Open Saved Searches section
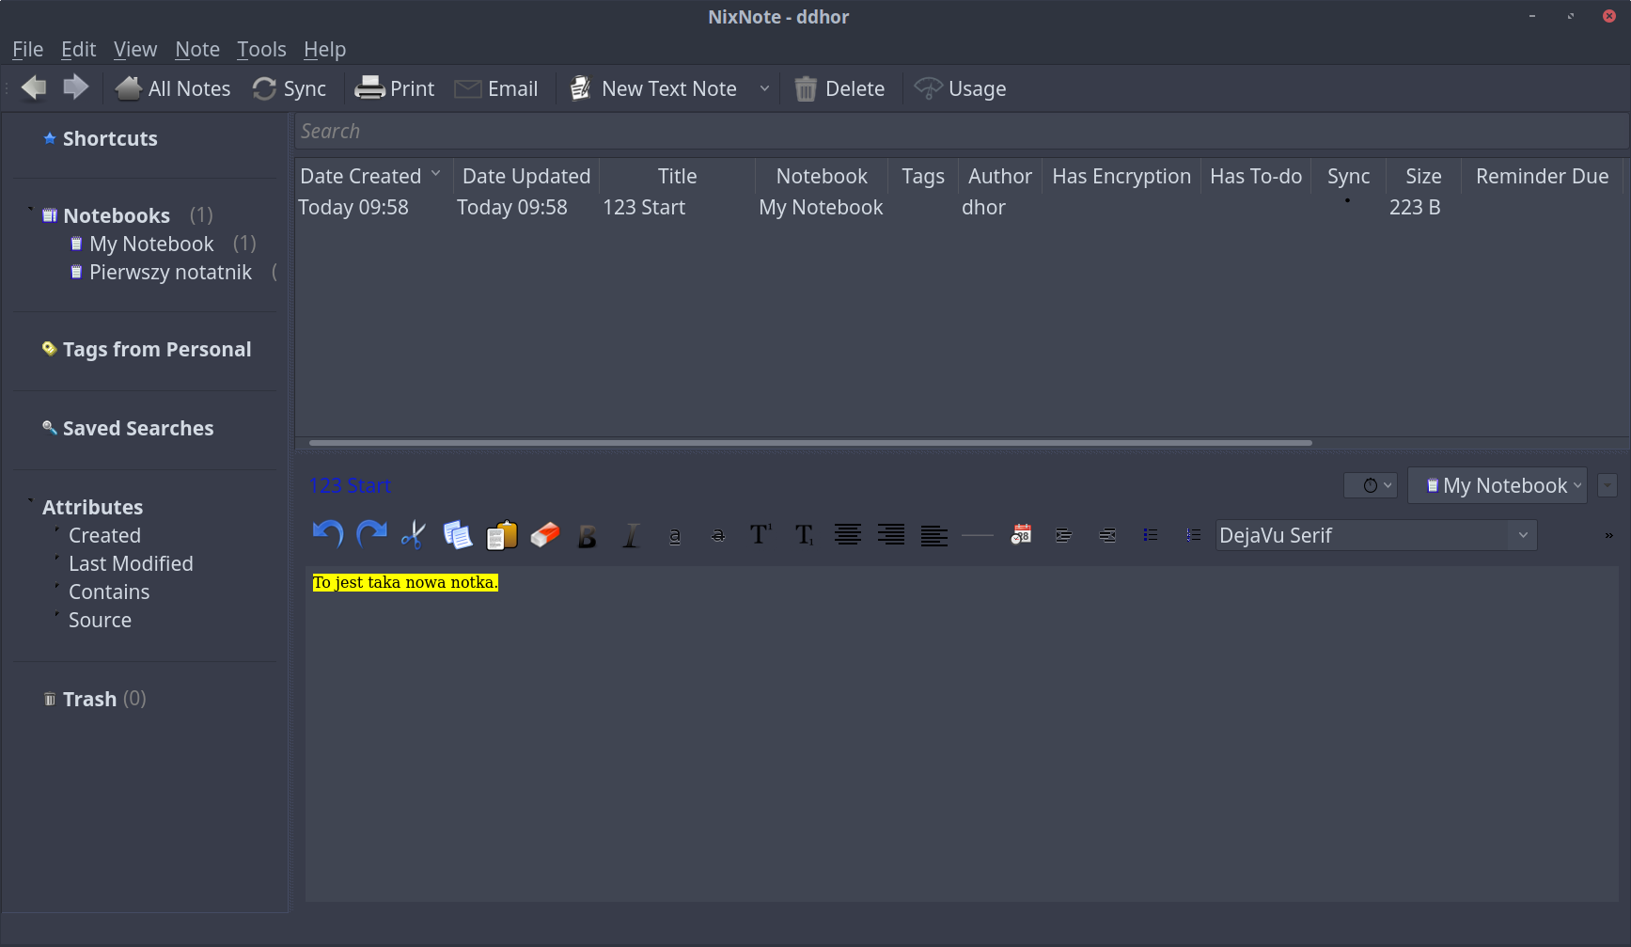 (128, 428)
